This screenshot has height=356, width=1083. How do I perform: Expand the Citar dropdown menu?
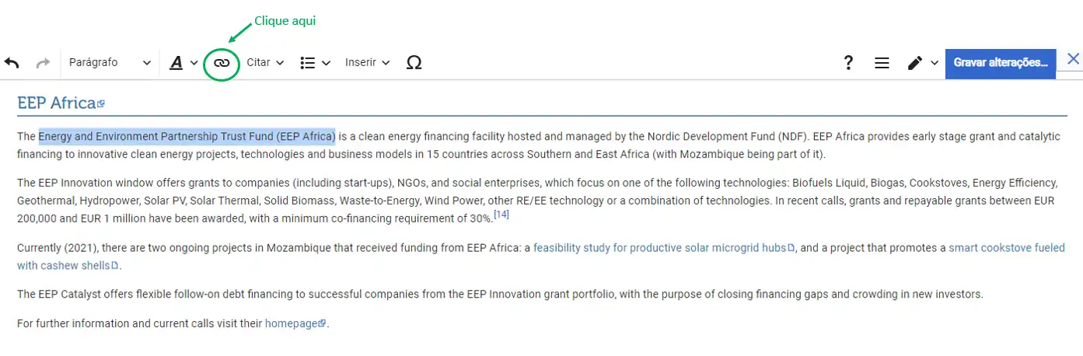(x=265, y=63)
